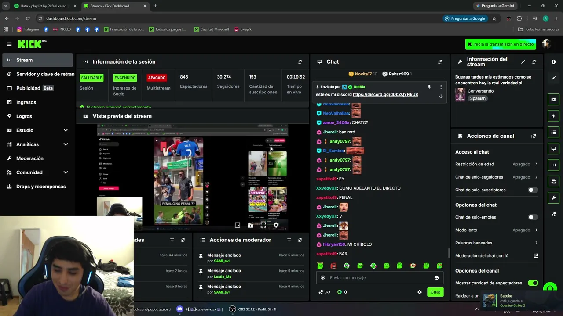The width and height of the screenshot is (563, 316).
Task: Open the profile avatar menu
Action: pyautogui.click(x=546, y=44)
